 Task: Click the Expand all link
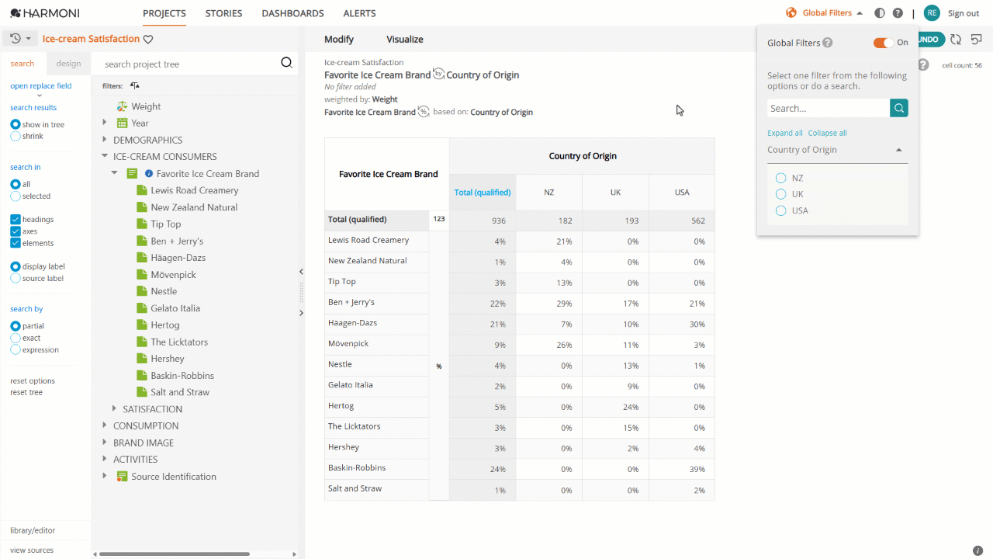[x=785, y=133]
